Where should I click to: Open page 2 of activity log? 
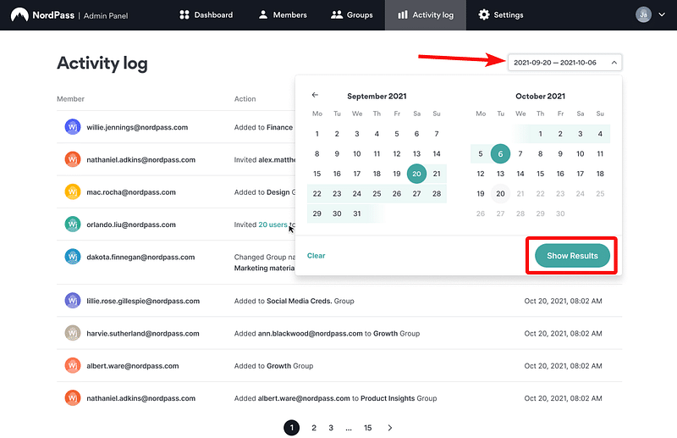[314, 428]
